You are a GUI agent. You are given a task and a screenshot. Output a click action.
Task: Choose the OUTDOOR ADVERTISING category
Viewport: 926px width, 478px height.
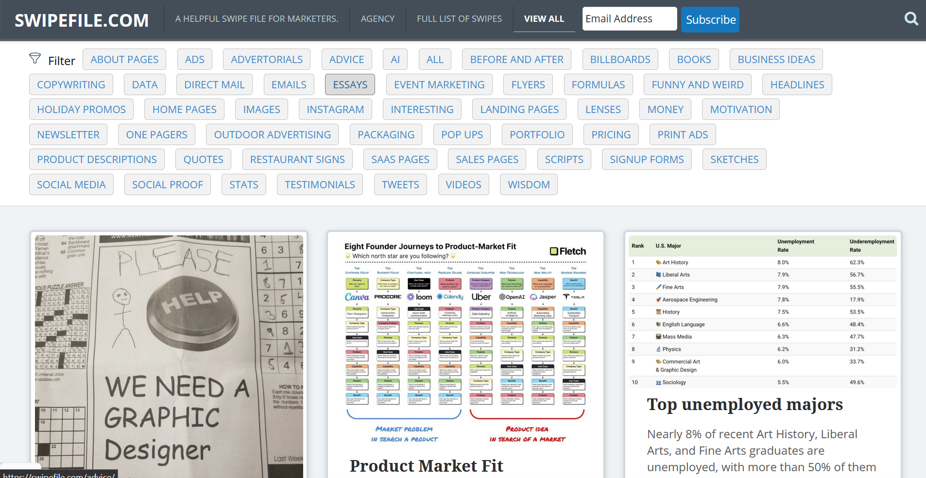[x=272, y=135]
